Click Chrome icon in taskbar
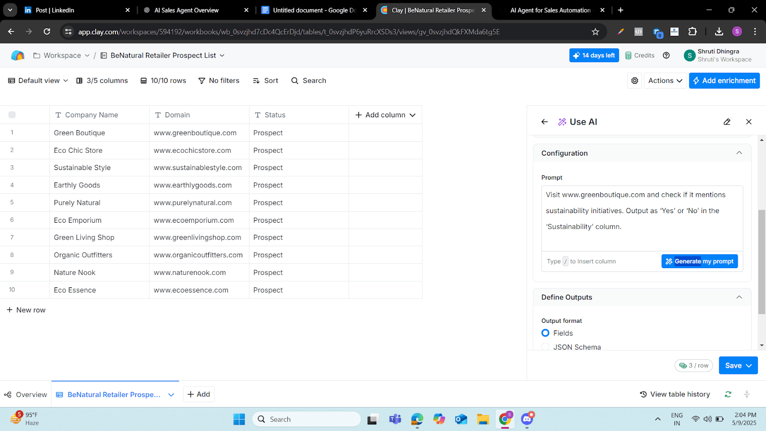Image resolution: width=766 pixels, height=431 pixels. [x=505, y=420]
